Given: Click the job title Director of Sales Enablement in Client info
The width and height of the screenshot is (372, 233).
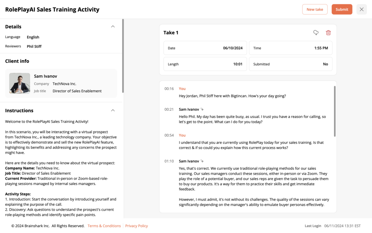Looking at the screenshot, I should (x=77, y=91).
